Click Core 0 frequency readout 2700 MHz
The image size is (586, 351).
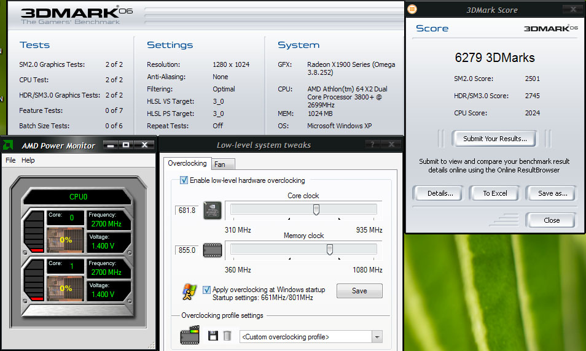coord(106,223)
